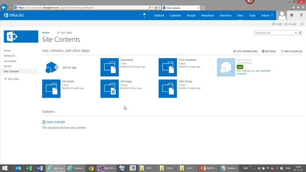Open OneDrive in the top navigation
306x172 pixels.
(x=225, y=15)
